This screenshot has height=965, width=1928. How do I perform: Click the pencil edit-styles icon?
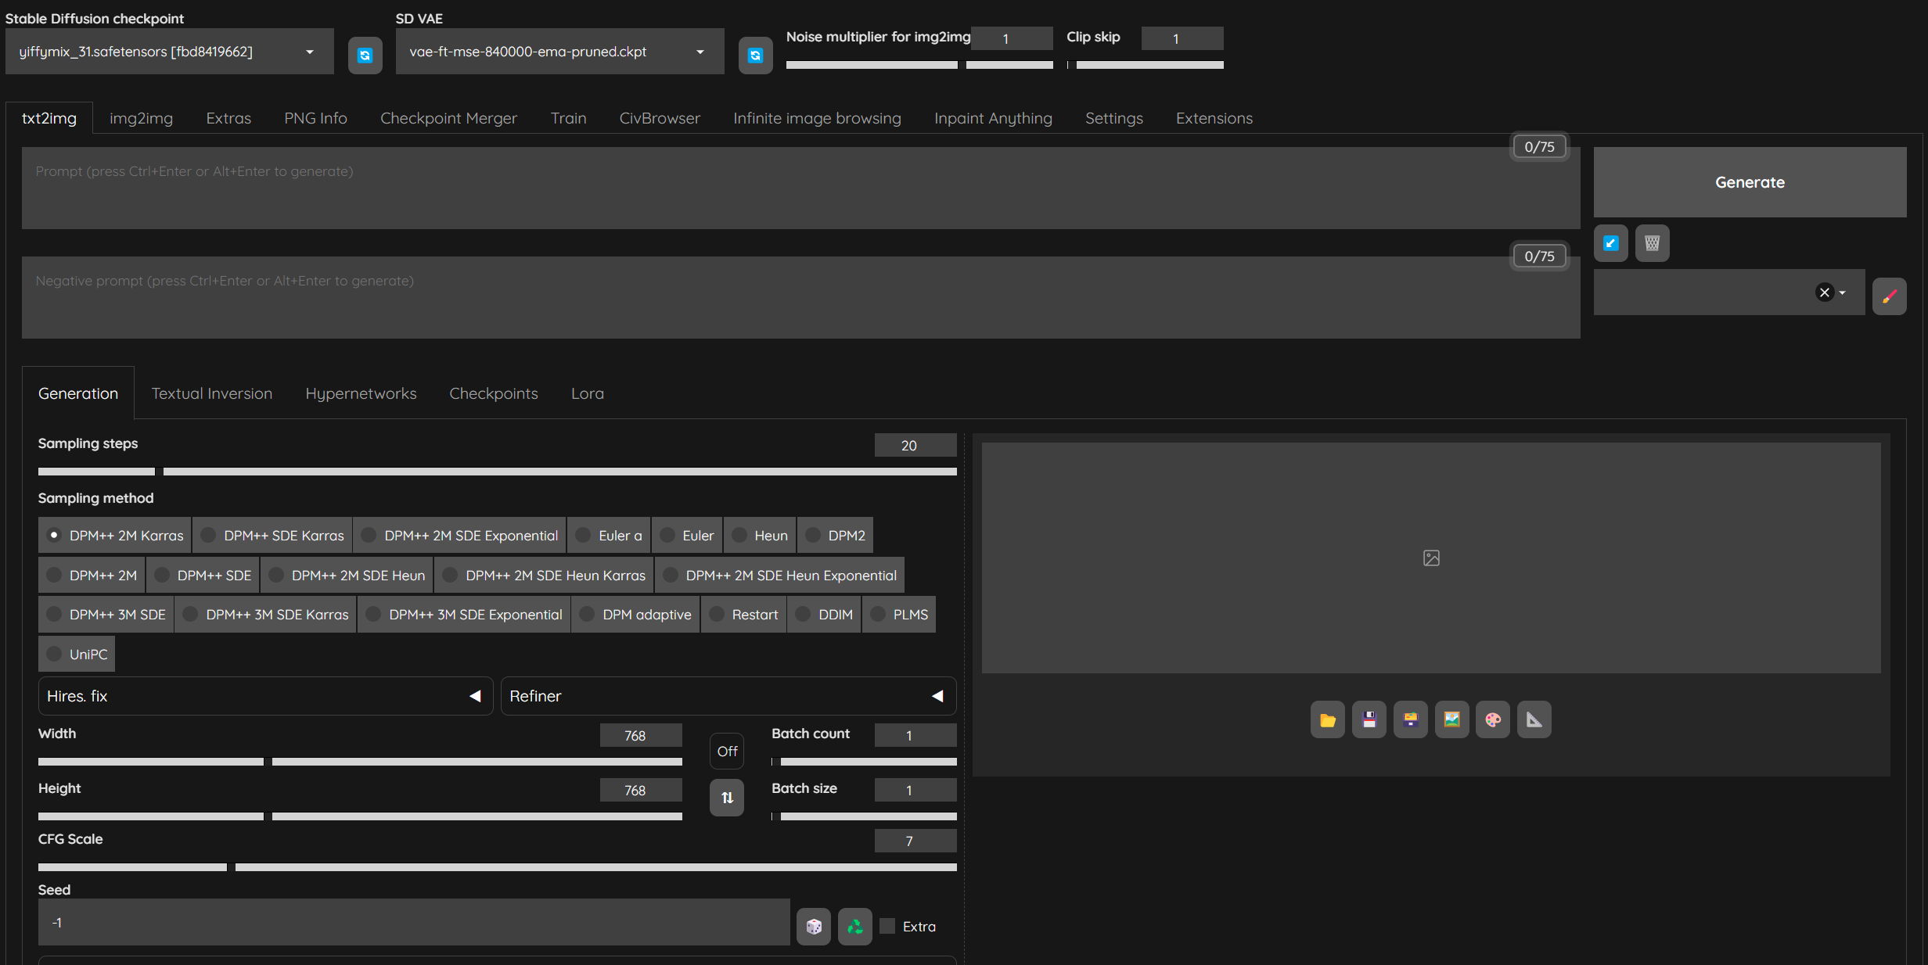pos(1889,296)
